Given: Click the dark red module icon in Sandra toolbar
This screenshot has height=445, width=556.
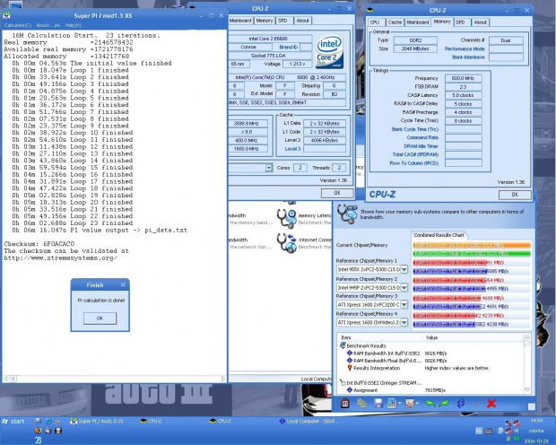Looking at the screenshot, I should (344, 403).
